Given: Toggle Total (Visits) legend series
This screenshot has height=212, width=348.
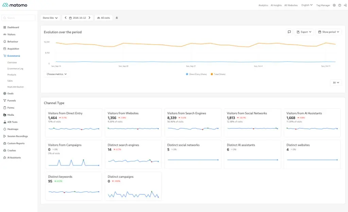Looking at the screenshot, I should pos(218,74).
